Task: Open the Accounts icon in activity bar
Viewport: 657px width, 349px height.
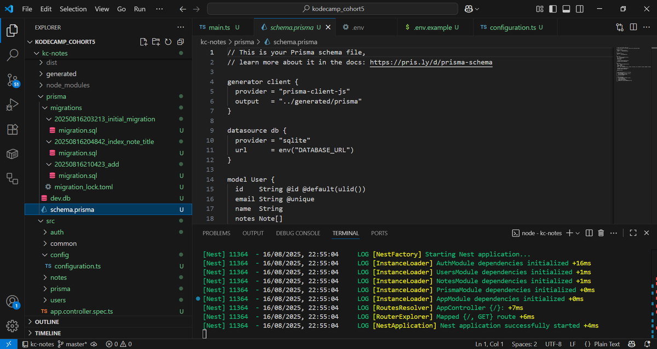Action: click(12, 301)
